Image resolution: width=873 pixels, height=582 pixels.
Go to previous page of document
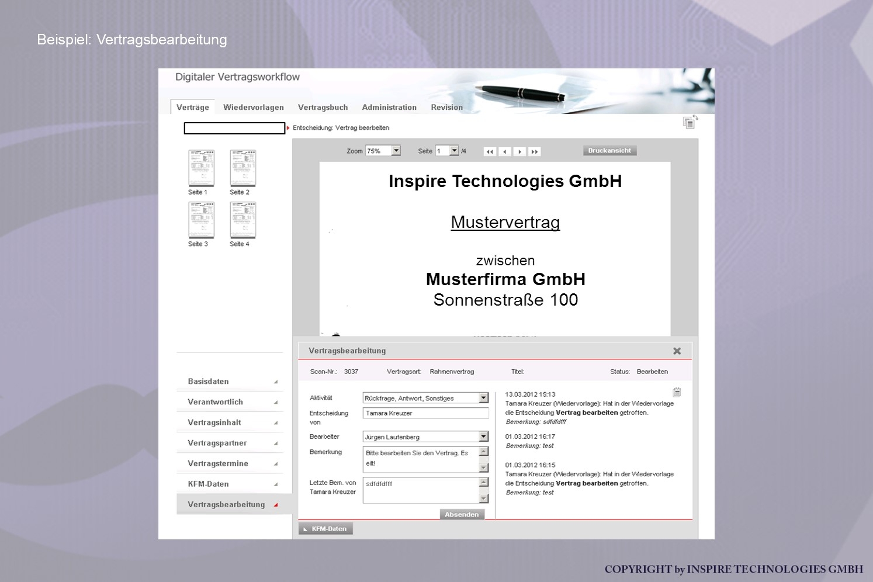(505, 151)
